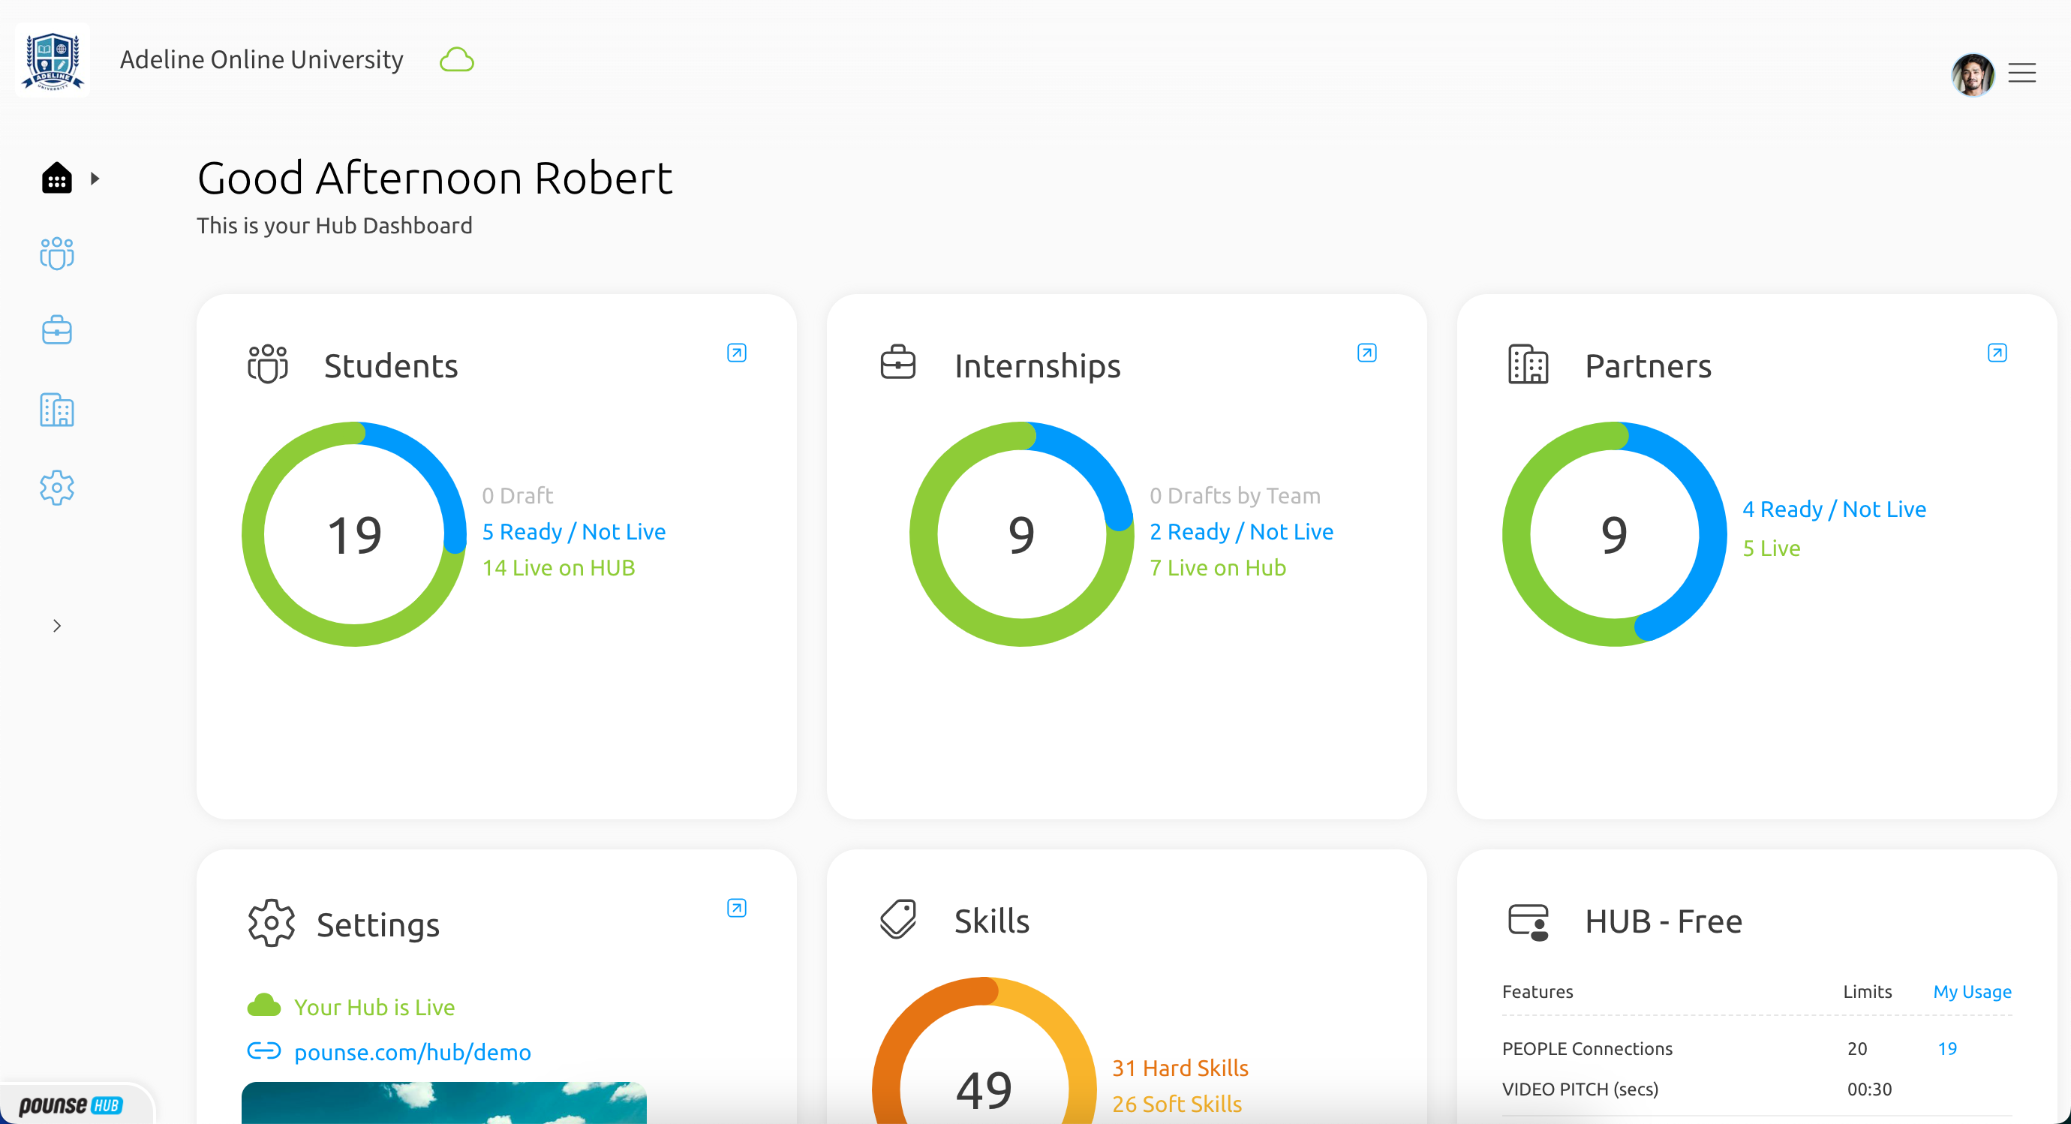Image resolution: width=2071 pixels, height=1124 pixels.
Task: Click the HUB - Free plan icon
Action: 1528,921
